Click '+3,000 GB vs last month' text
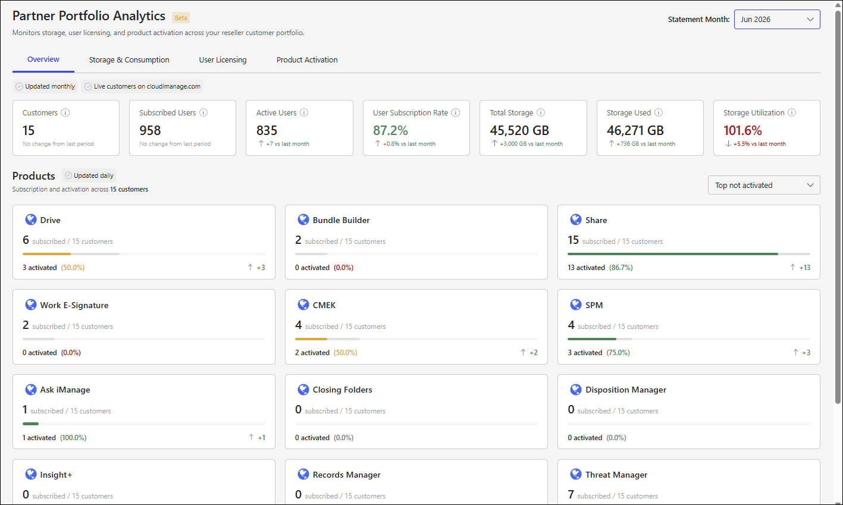Screen dimensions: 843x505 click(531, 144)
